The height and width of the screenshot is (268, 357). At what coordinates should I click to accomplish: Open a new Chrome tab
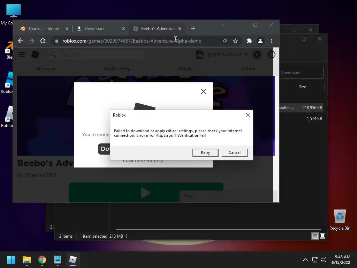click(193, 29)
